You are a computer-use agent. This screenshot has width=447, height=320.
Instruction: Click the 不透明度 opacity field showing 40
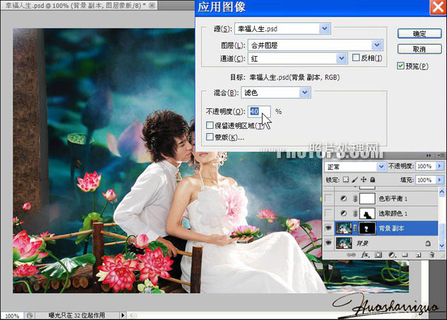tap(259, 112)
